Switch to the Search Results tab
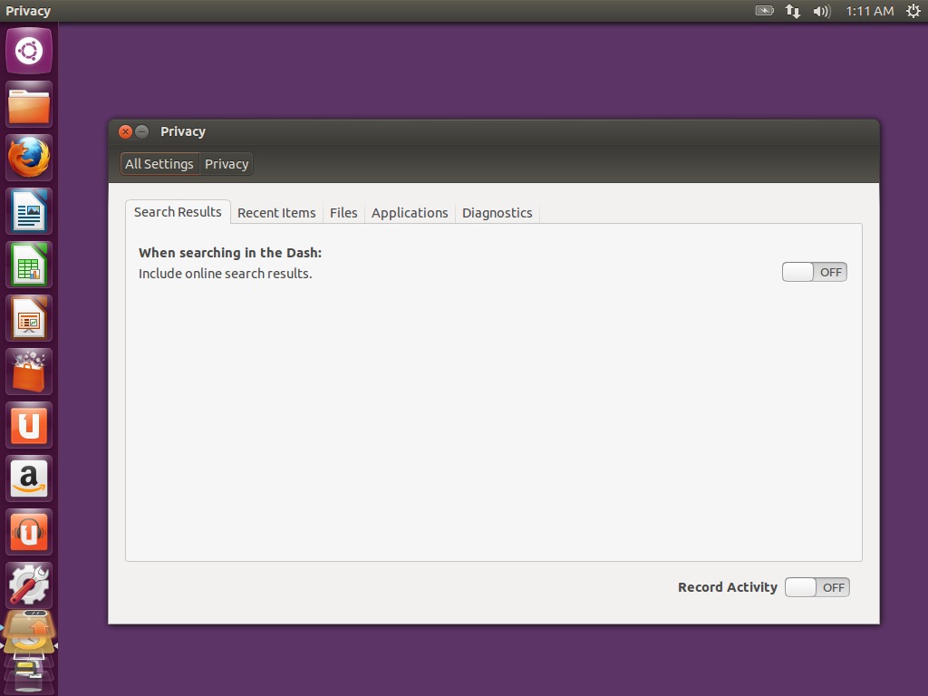The width and height of the screenshot is (928, 696). [178, 212]
